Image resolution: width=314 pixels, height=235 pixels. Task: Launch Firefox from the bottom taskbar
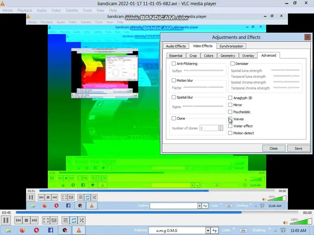(22, 230)
